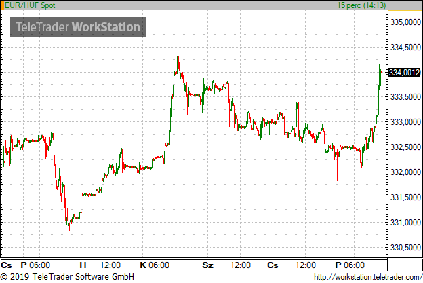Click the 332,0000 price axis value

(x=406, y=172)
